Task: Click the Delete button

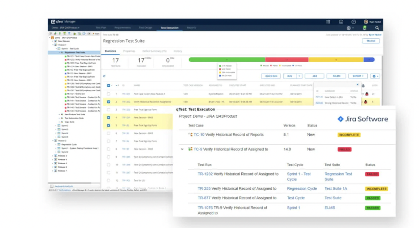Action: [x=336, y=76]
